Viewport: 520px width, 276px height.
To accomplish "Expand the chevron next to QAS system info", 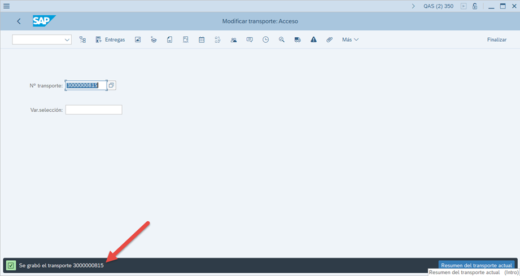I will point(413,6).
